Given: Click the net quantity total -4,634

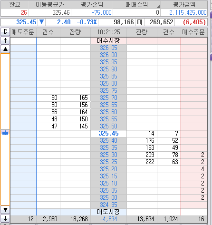Looking at the screenshot, I should coord(108,219).
